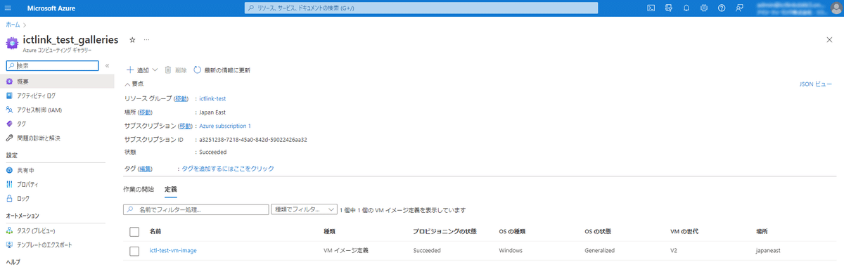844x267 pixels.
Task: Collapse the 要点 essentials section
Action: pos(134,84)
